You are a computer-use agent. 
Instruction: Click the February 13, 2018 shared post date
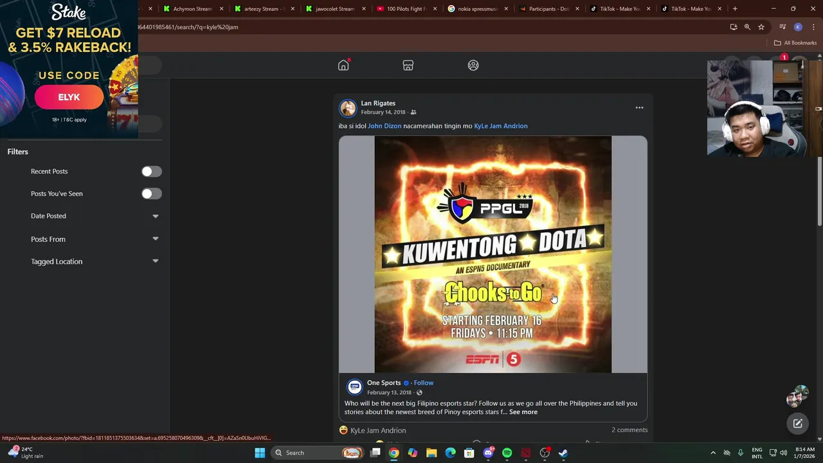[389, 392]
